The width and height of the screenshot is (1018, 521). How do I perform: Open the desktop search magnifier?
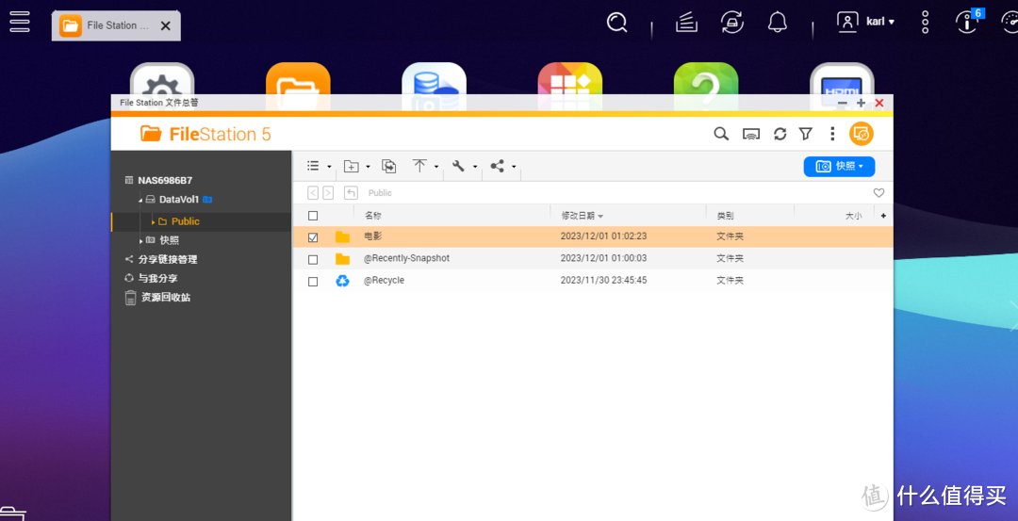click(616, 24)
